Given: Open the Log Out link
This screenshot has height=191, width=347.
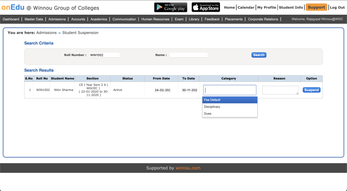Looking at the screenshot, I should click(337, 7).
